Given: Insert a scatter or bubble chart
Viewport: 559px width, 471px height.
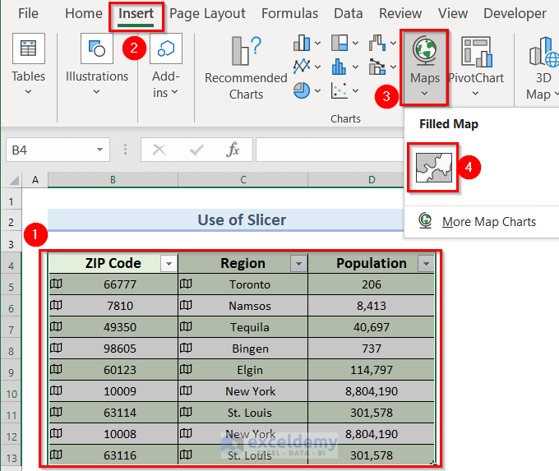Looking at the screenshot, I should [x=339, y=90].
